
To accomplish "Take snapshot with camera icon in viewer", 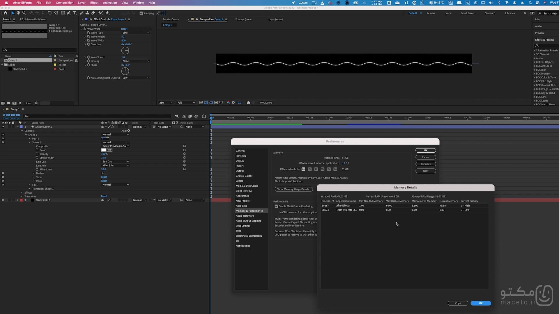I will (248, 103).
